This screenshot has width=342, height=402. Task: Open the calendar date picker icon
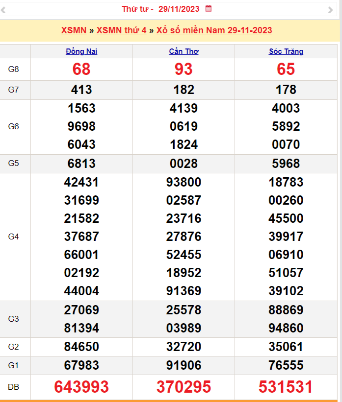pyautogui.click(x=209, y=8)
